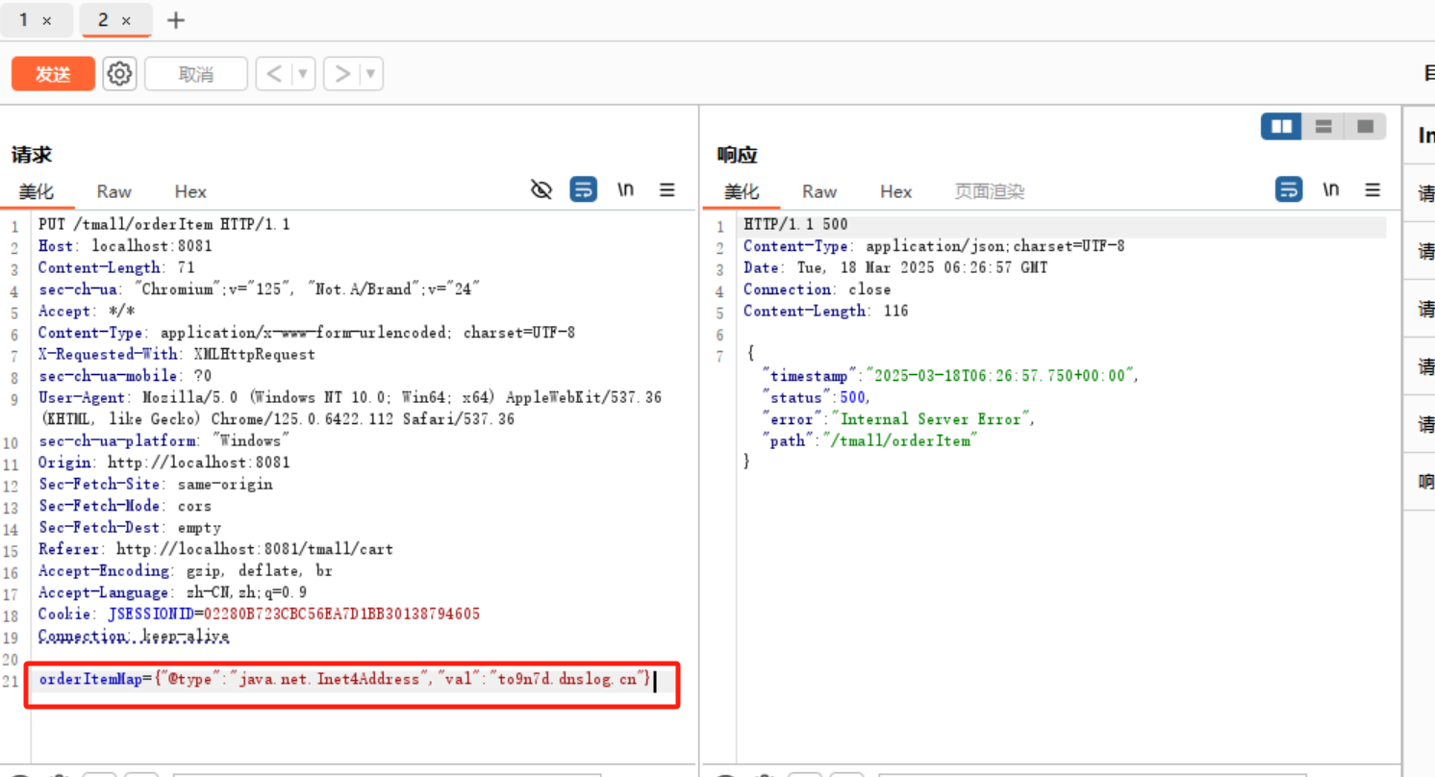Select Repeater tab 2
Image resolution: width=1435 pixels, height=777 pixels.
pos(103,19)
